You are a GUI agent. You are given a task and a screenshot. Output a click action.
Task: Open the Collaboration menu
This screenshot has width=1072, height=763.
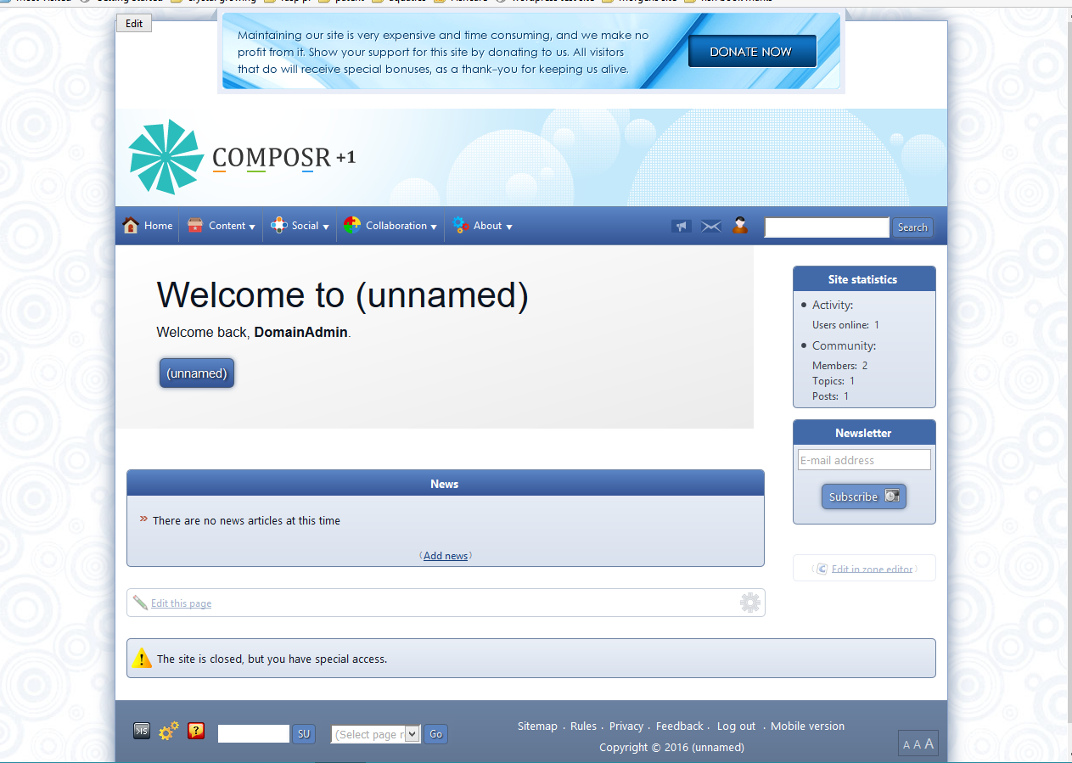(390, 226)
